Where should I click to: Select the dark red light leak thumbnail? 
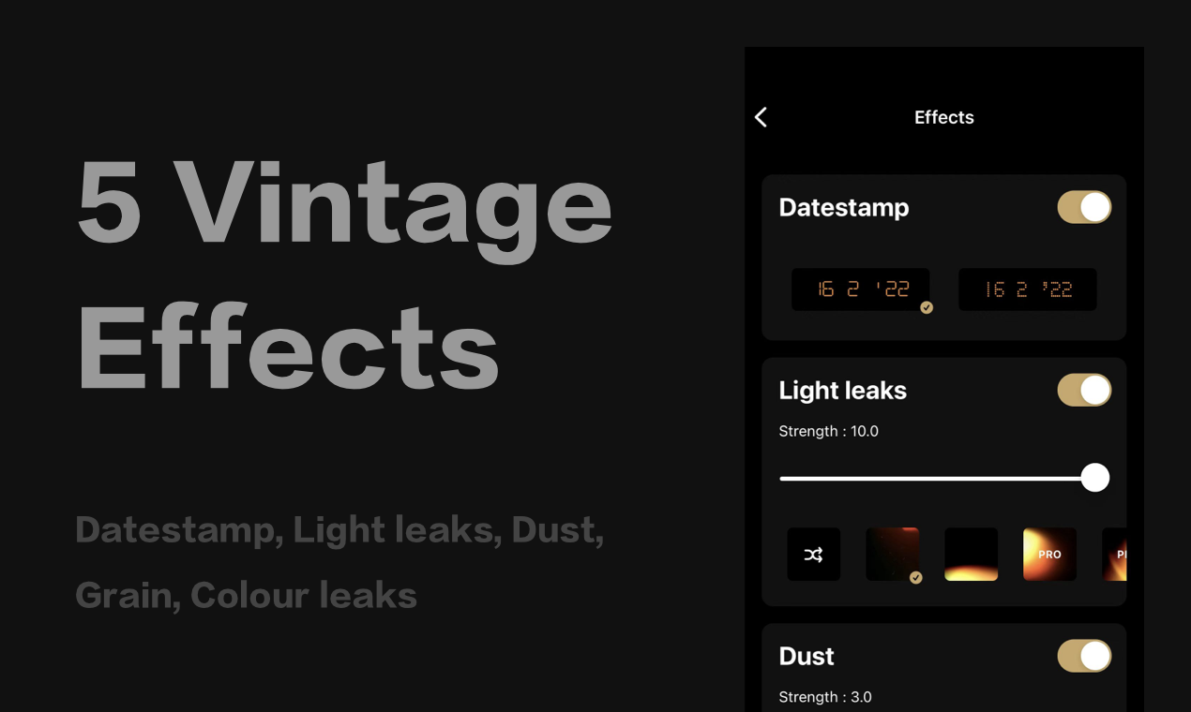891,553
